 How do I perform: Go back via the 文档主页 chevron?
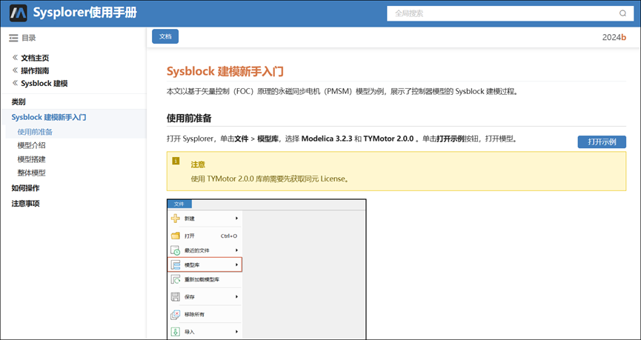pos(15,58)
